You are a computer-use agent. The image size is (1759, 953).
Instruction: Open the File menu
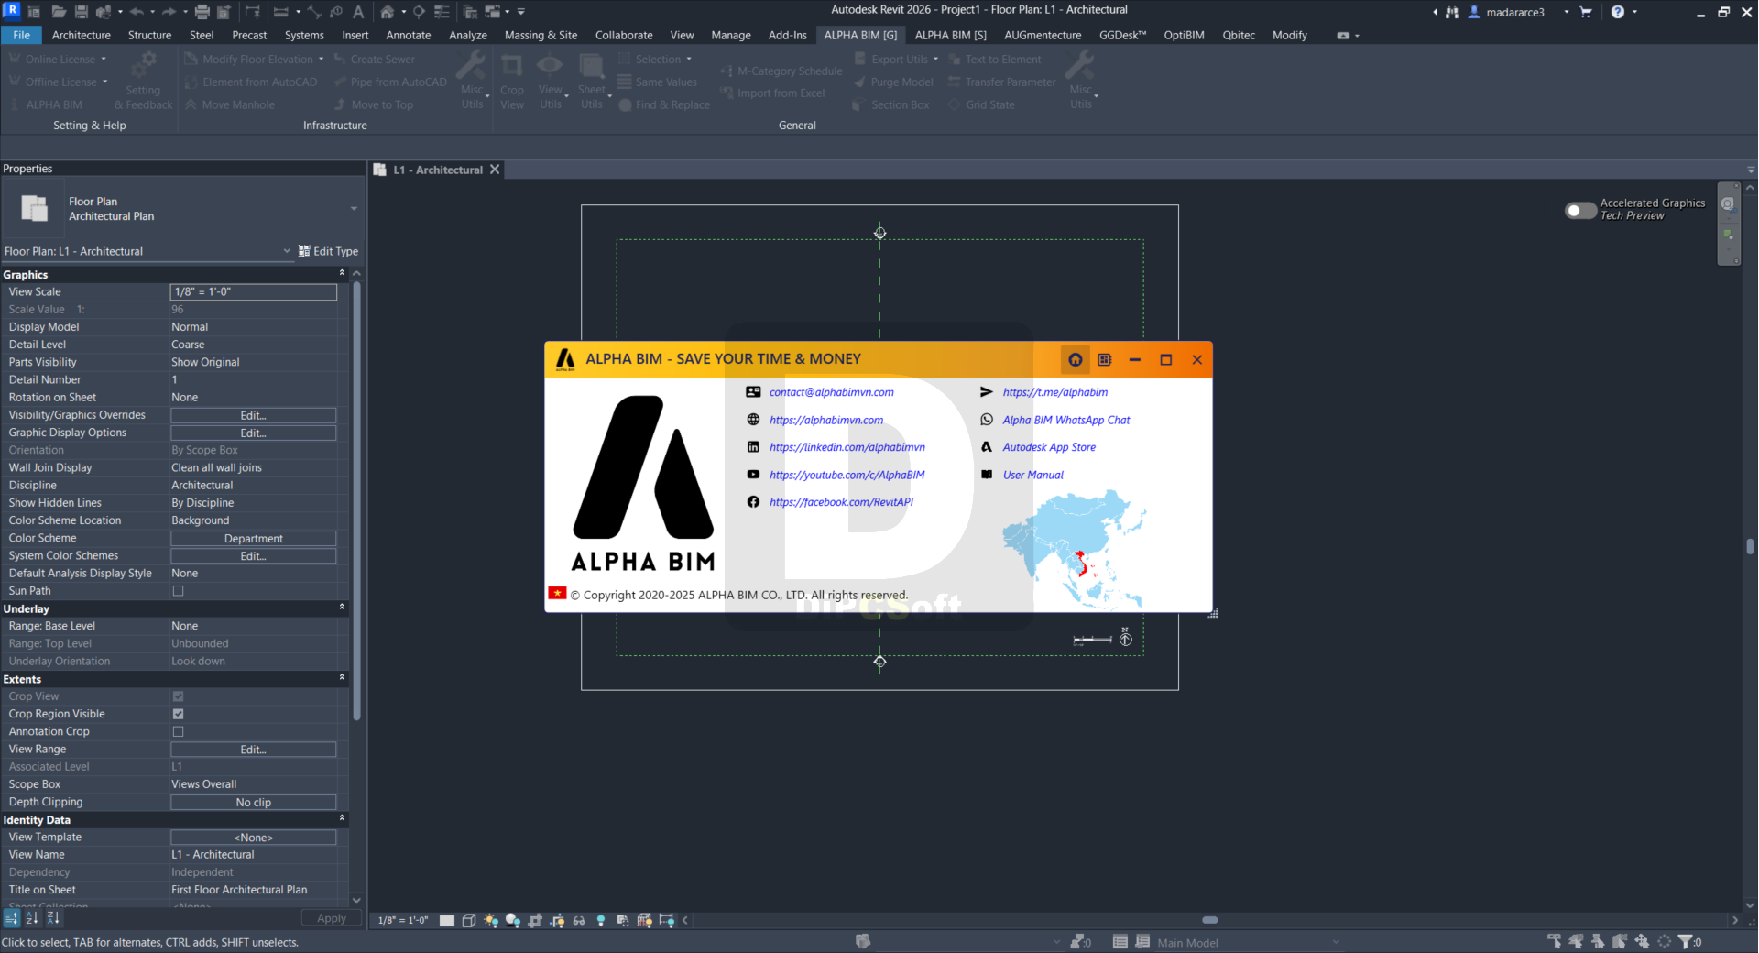[x=21, y=35]
